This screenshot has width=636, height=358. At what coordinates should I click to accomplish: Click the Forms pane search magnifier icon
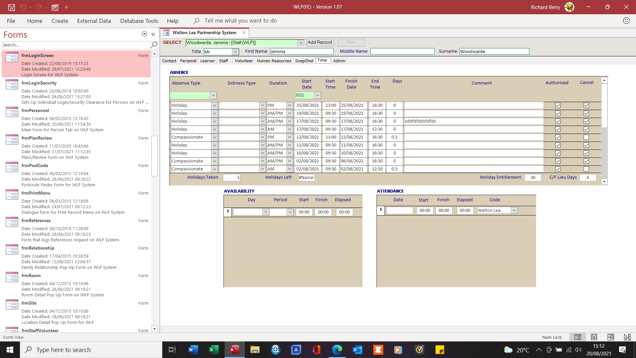pos(154,45)
